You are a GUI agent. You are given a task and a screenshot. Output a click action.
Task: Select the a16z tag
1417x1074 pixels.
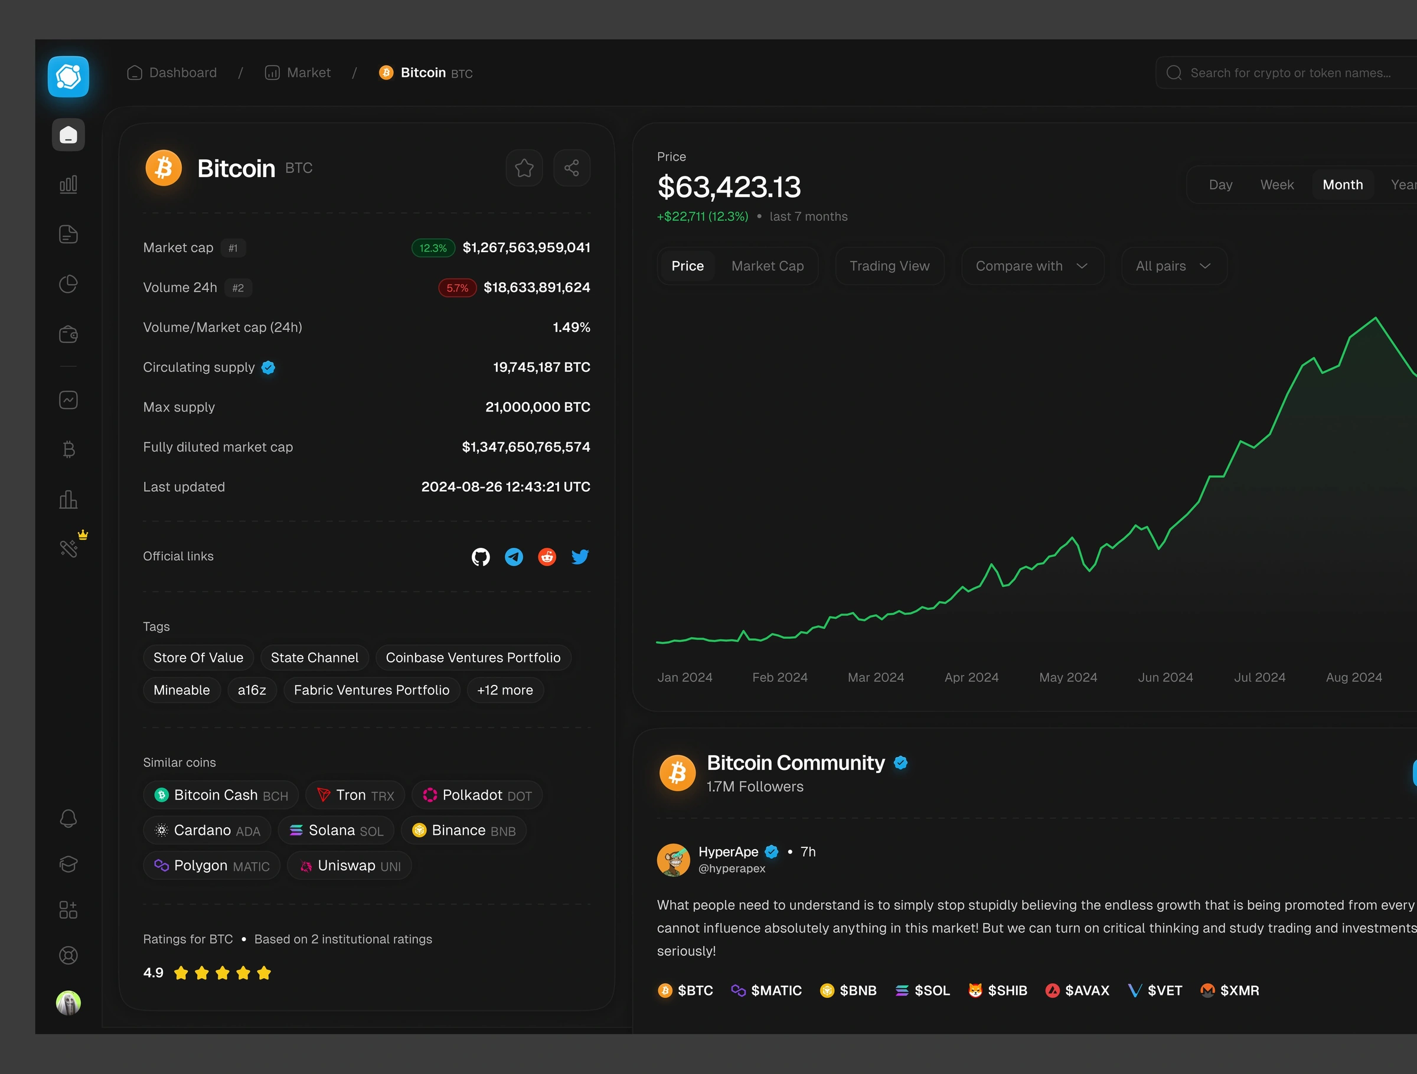[x=252, y=690]
